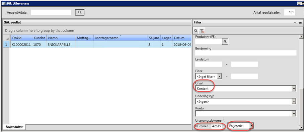Sort by the Kundnr column header
The width and height of the screenshot is (304, 132).
tap(39, 38)
